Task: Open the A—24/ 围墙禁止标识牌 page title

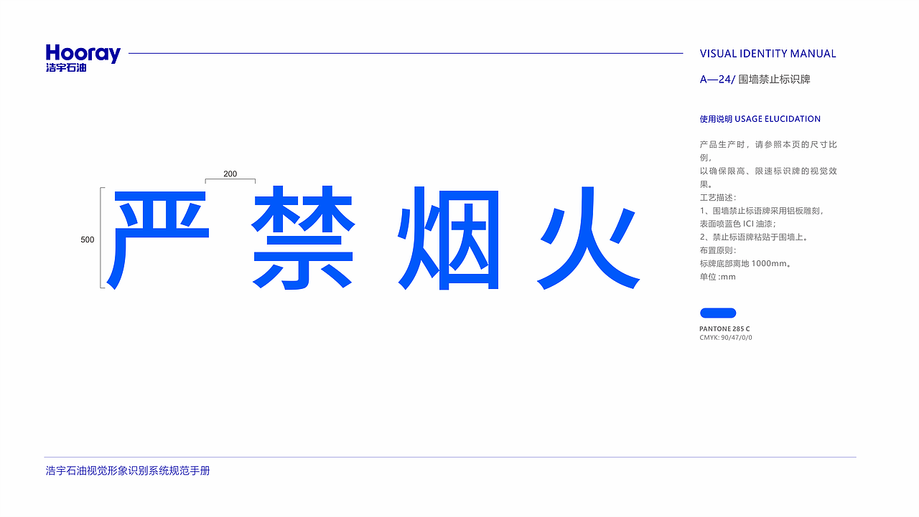Action: [755, 79]
